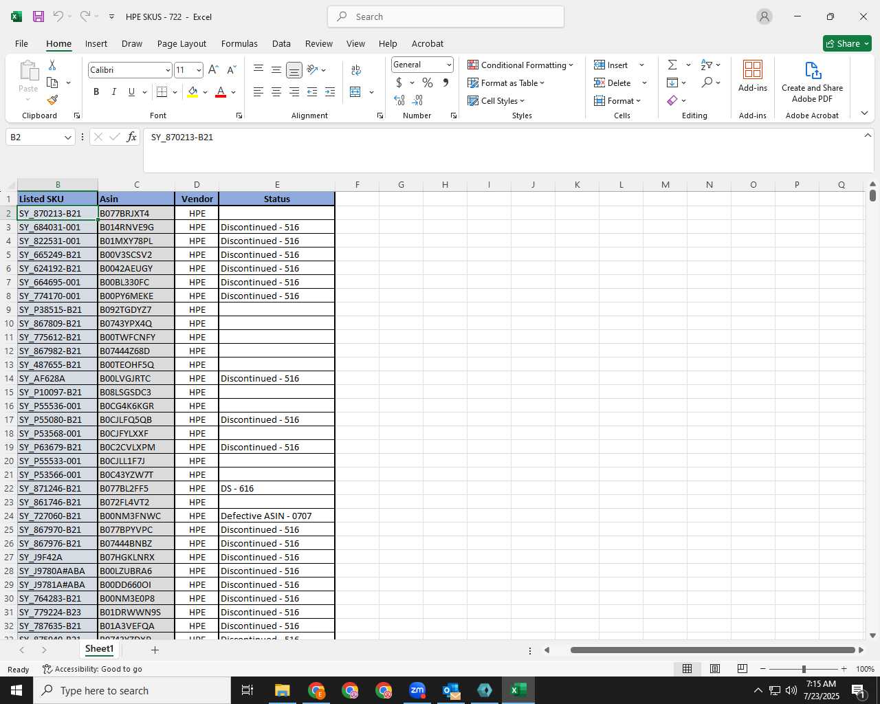Click the Format cells button
The image size is (880, 704).
click(x=617, y=100)
